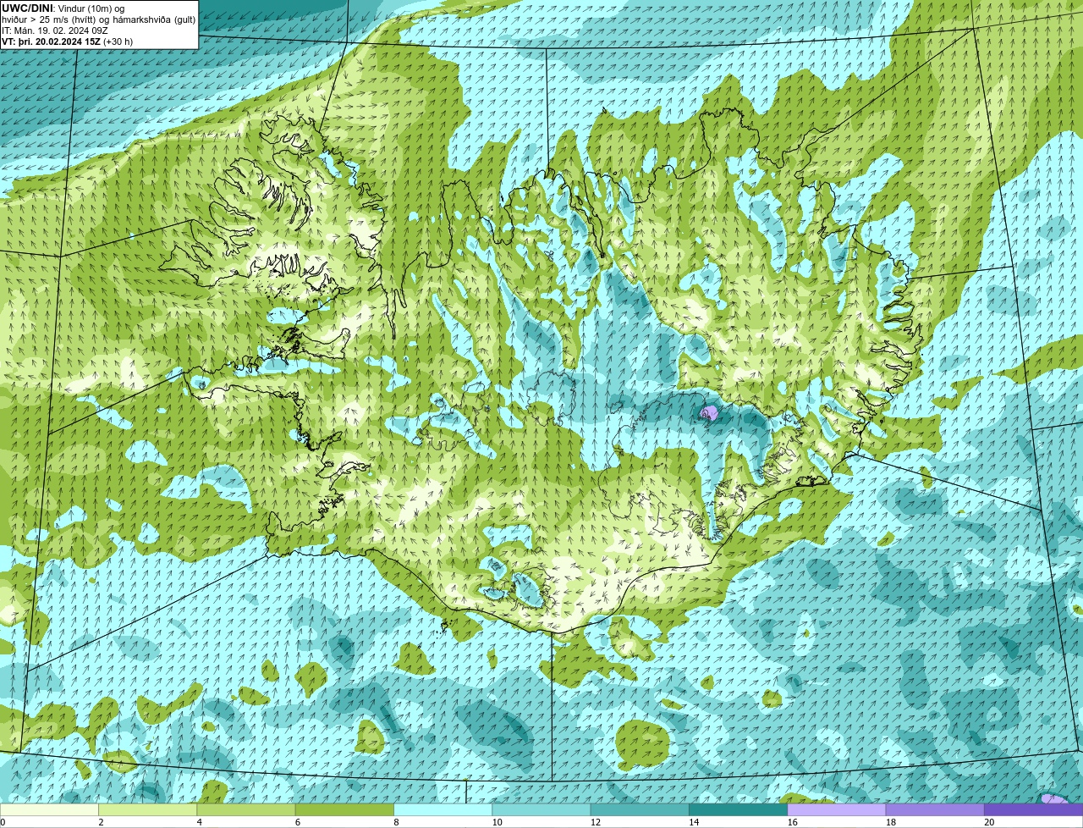
Task: Click the 'hviður > 25 m/s (hvítt)' description line
Action: click(99, 19)
